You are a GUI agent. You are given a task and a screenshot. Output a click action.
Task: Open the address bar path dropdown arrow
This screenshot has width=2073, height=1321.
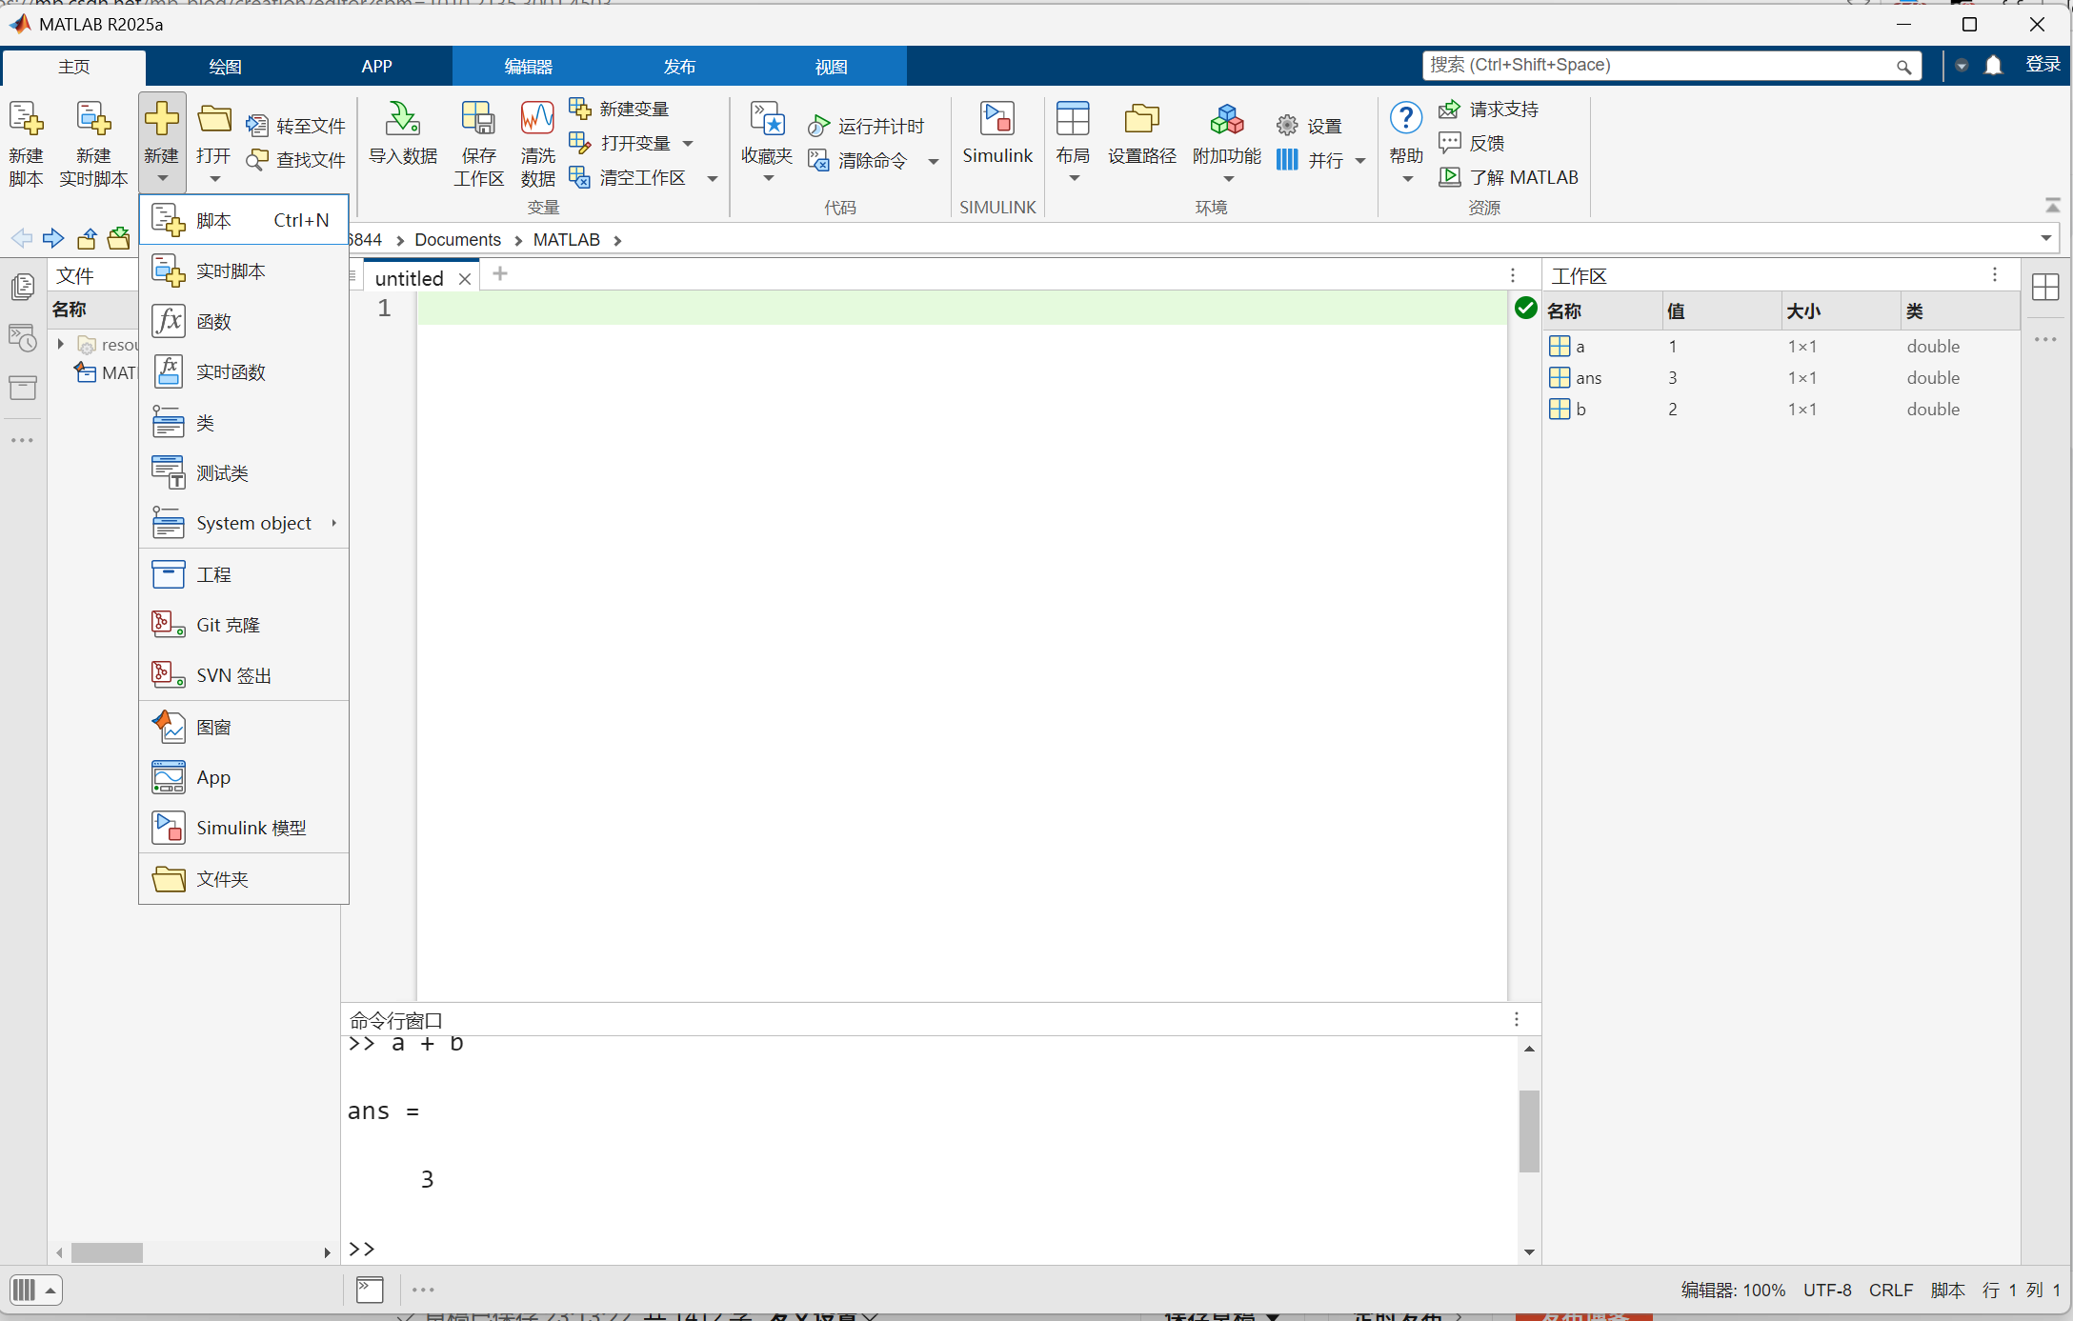click(2045, 238)
